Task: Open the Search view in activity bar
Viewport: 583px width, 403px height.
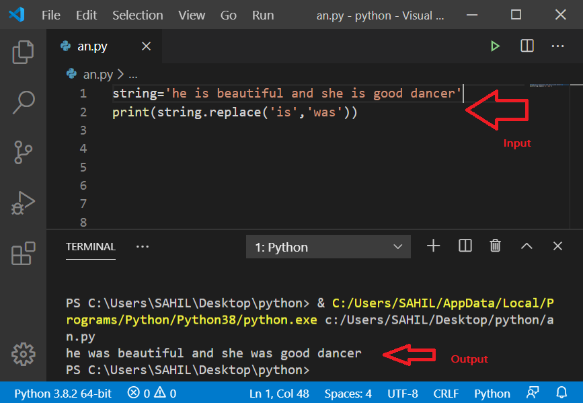Action: point(23,102)
